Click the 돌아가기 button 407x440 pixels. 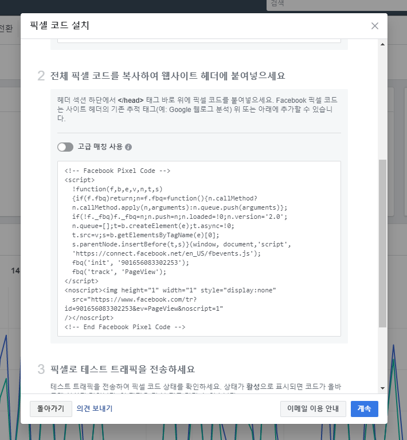[50, 408]
